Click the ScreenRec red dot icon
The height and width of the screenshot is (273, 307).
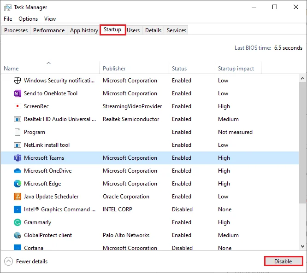tap(17, 106)
